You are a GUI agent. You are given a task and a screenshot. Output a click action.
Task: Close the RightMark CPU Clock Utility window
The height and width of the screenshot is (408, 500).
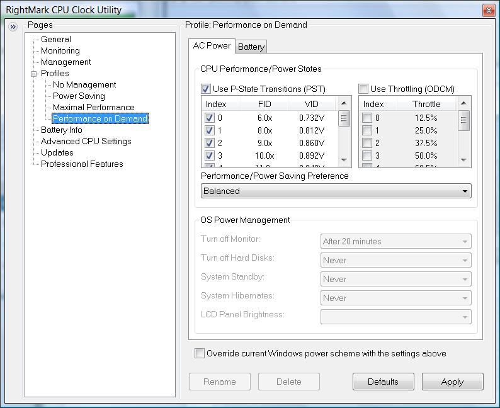click(488, 11)
